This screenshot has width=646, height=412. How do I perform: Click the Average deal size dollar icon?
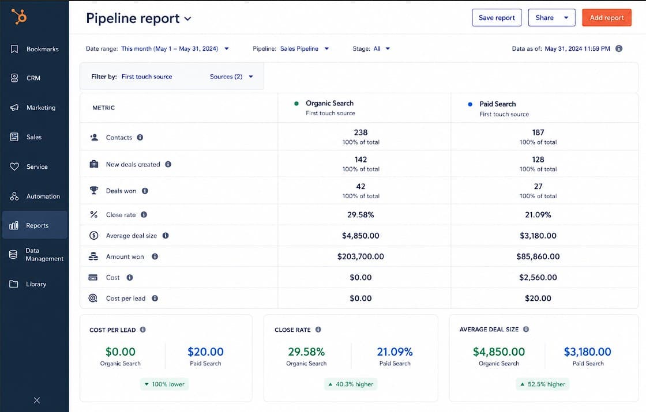click(x=94, y=236)
